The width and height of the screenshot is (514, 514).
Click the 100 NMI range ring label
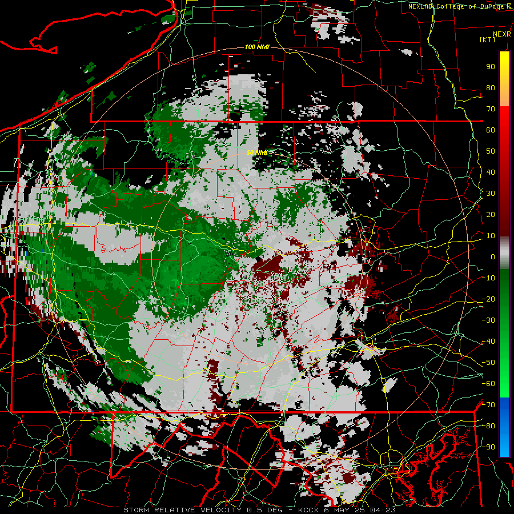tap(256, 47)
